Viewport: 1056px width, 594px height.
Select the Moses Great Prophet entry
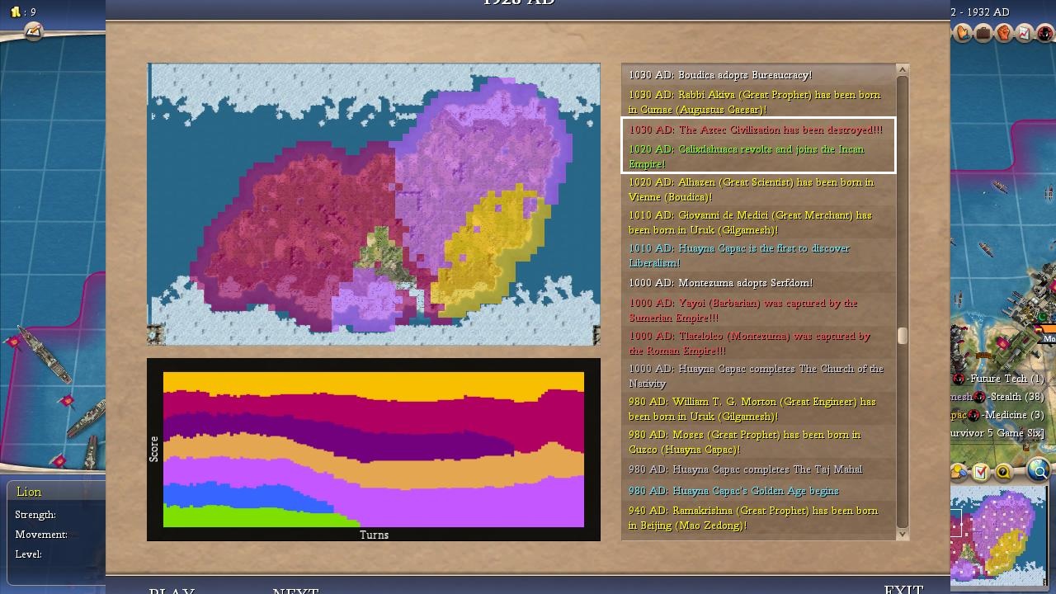pos(758,442)
